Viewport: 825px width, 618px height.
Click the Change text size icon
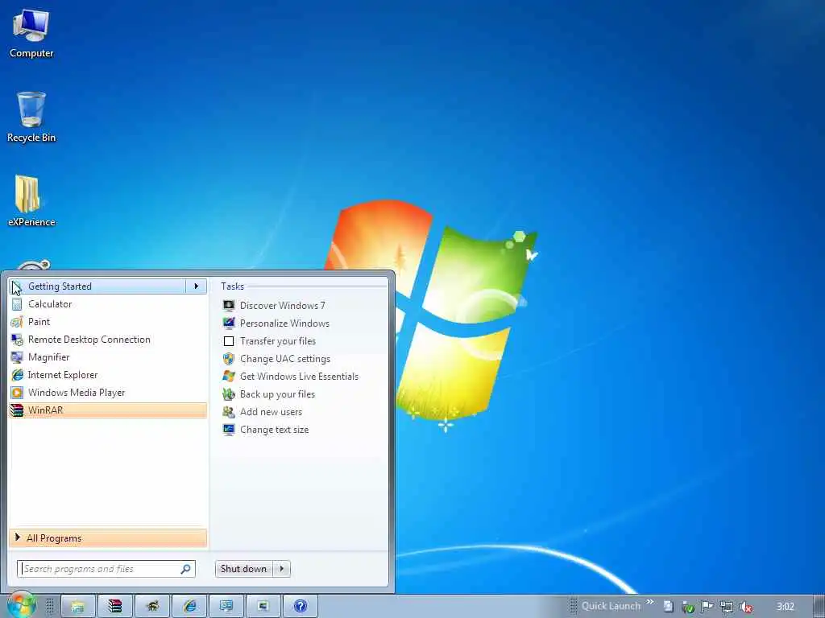pos(229,430)
